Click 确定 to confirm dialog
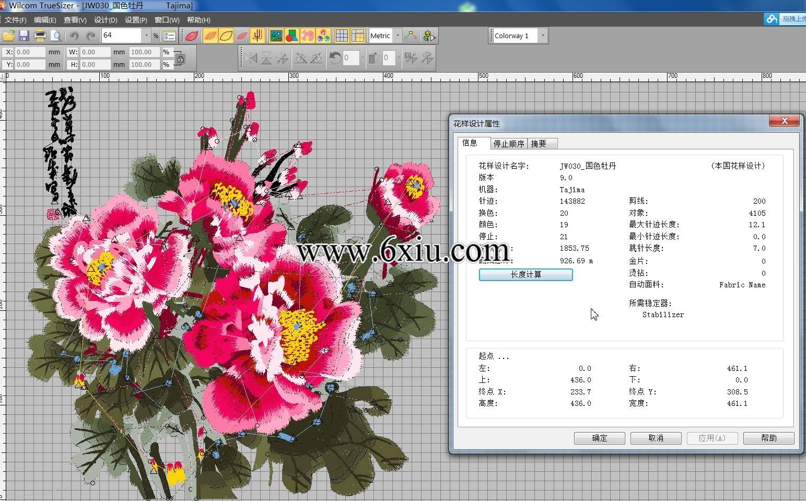806x501 pixels. (x=599, y=438)
